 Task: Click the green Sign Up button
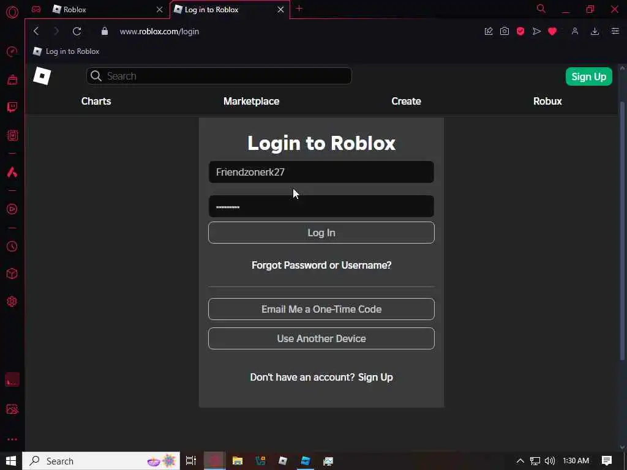588,76
